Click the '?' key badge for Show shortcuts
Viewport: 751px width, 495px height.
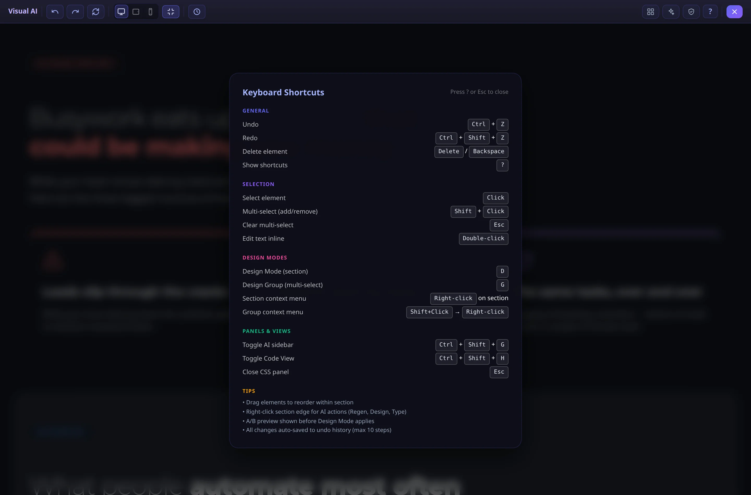pos(502,165)
